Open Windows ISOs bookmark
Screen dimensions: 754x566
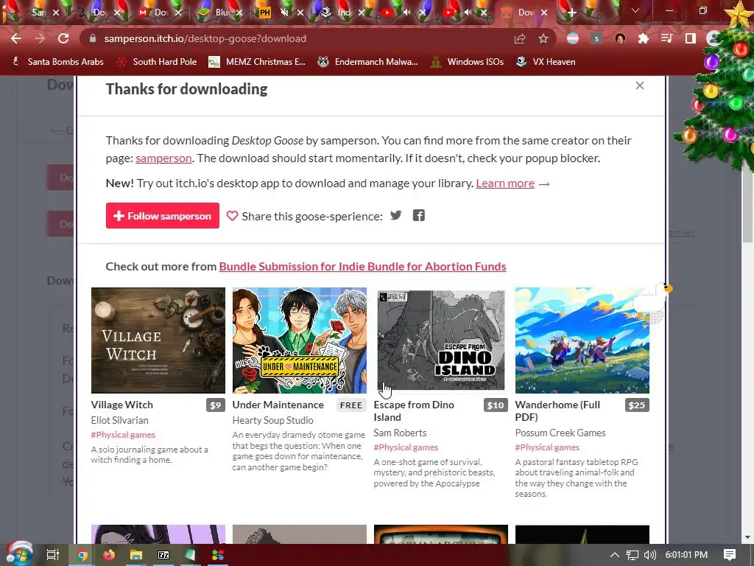[x=467, y=62]
